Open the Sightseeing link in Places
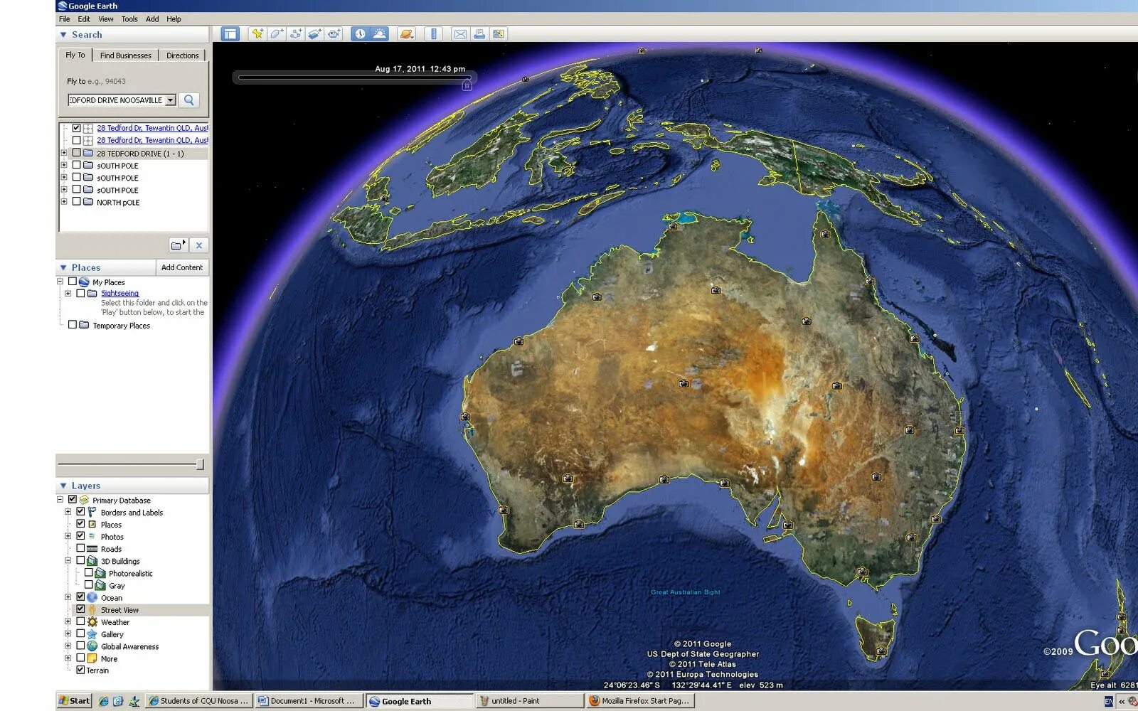The width and height of the screenshot is (1138, 711). [119, 294]
